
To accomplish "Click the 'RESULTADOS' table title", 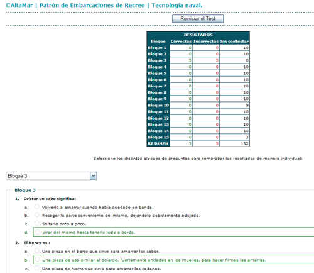I will click(x=198, y=35).
